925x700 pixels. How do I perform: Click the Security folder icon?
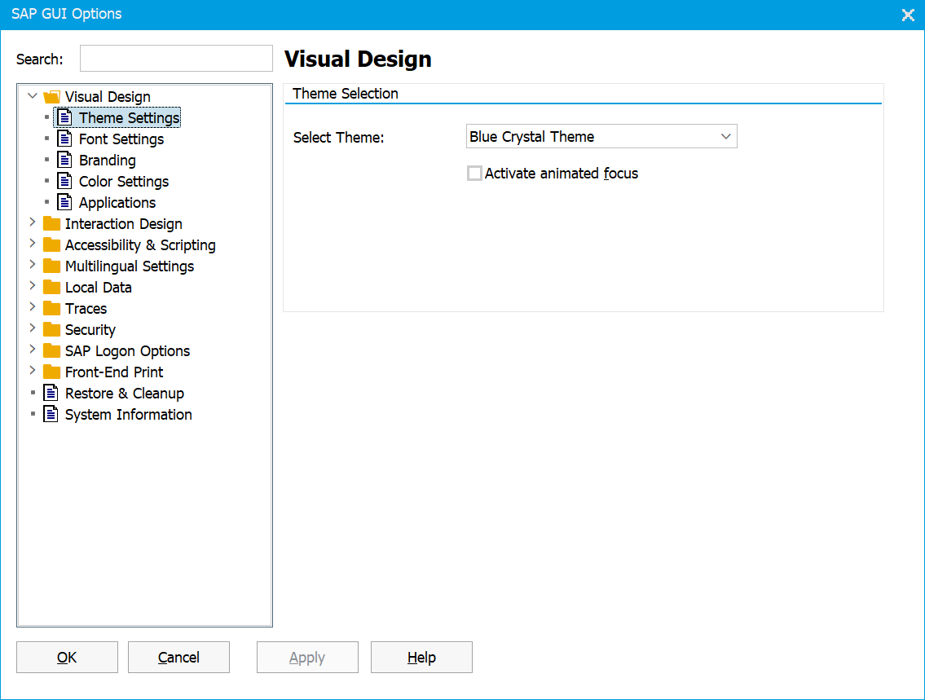pyautogui.click(x=51, y=329)
